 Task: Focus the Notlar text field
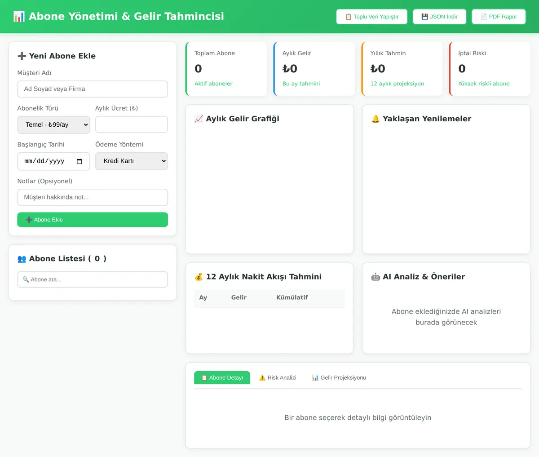pos(93,197)
